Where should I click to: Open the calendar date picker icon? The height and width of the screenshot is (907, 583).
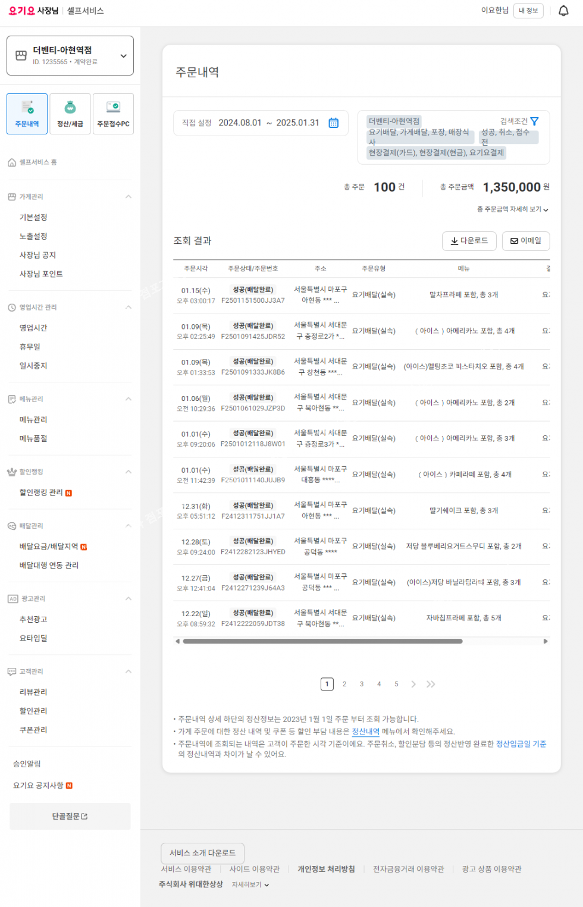coord(334,123)
